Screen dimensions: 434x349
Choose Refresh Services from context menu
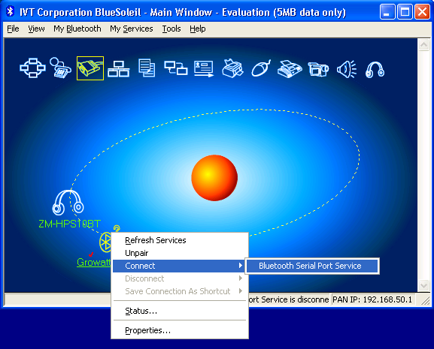(x=179, y=240)
